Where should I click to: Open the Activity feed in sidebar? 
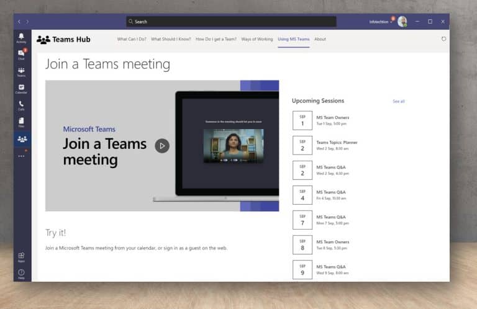pyautogui.click(x=21, y=38)
